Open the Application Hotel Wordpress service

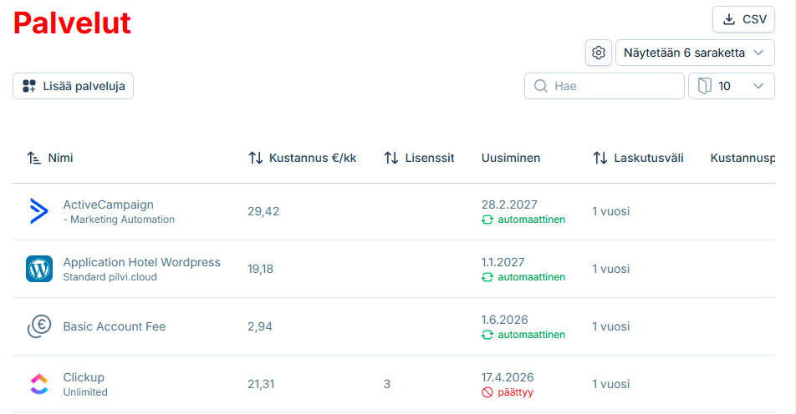[x=141, y=262]
